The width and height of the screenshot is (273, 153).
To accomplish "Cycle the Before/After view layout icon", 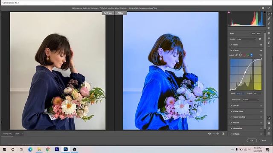I will coord(209,134).
